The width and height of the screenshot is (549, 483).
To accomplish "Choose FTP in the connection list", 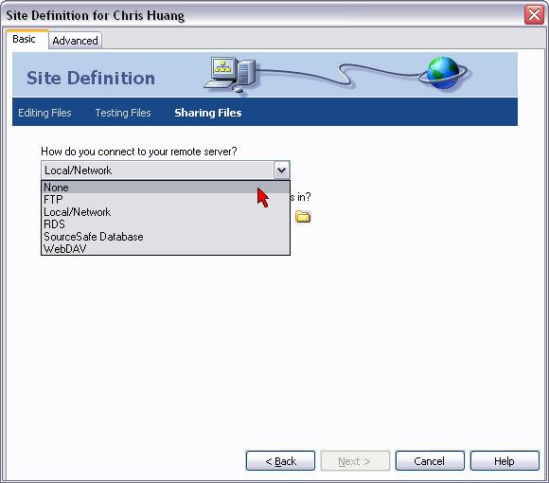I will pos(166,200).
